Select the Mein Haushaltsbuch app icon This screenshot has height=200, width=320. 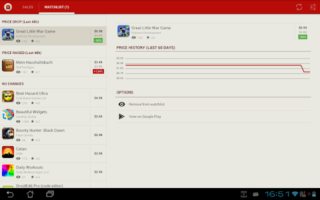8,65
